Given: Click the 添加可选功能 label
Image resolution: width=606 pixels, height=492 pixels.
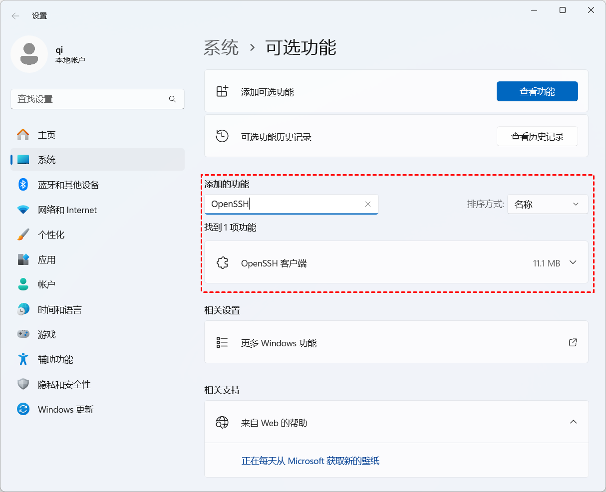Looking at the screenshot, I should click(x=268, y=92).
